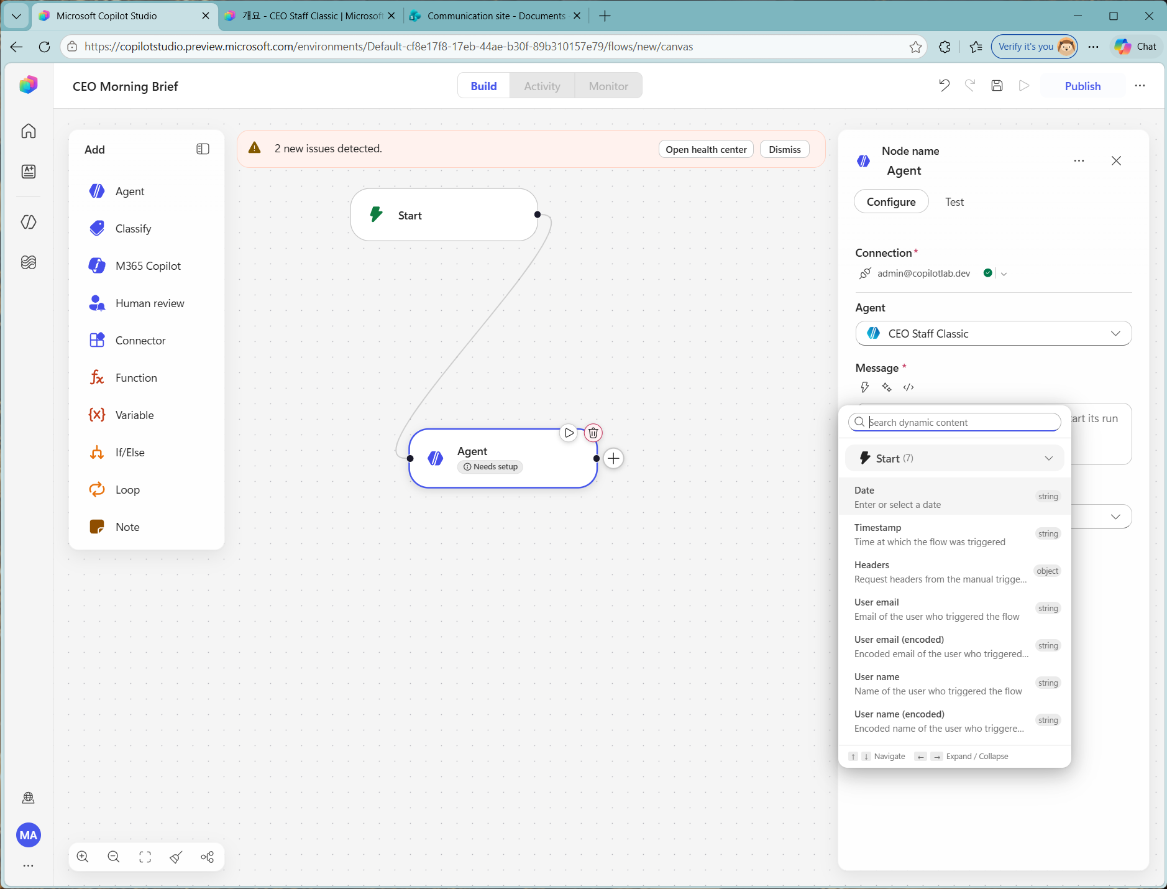
Task: Expand the admin@copilotlab.dev connection dropdown
Action: point(1004,274)
